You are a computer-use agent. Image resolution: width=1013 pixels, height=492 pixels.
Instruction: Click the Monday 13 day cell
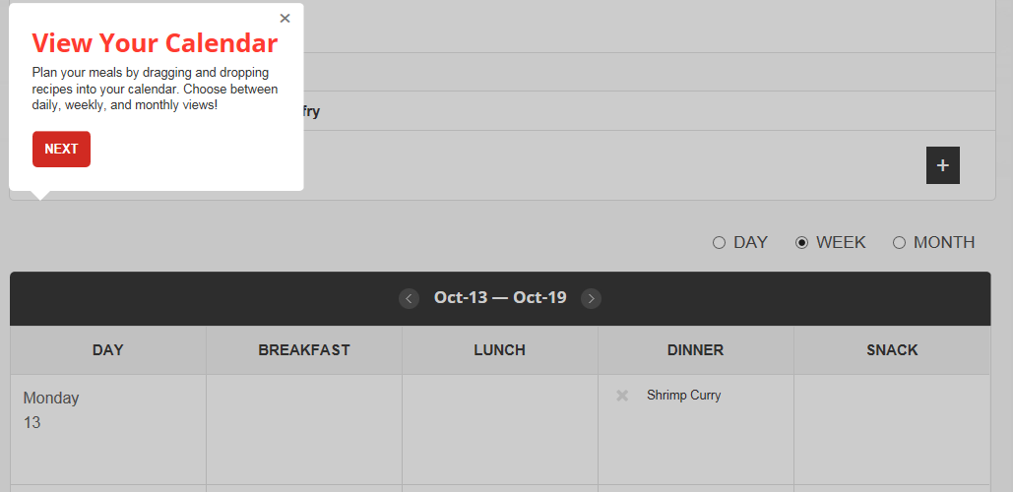tap(107, 428)
